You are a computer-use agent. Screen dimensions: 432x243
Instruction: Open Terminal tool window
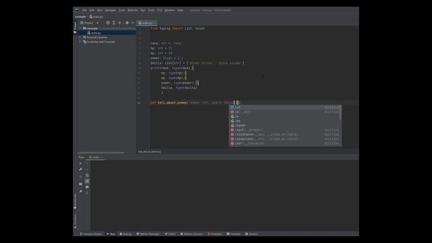234,234
